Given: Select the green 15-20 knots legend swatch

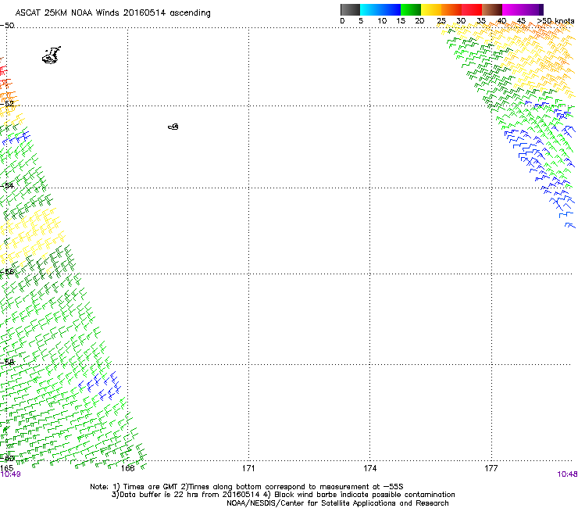Looking at the screenshot, I should pos(411,9).
